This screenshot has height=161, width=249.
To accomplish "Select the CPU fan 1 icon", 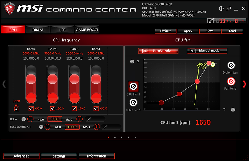I will point(133,86).
